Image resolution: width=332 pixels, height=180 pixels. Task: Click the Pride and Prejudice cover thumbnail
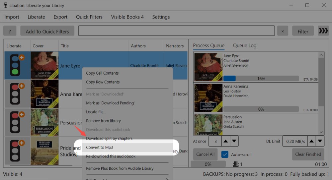tap(44, 151)
